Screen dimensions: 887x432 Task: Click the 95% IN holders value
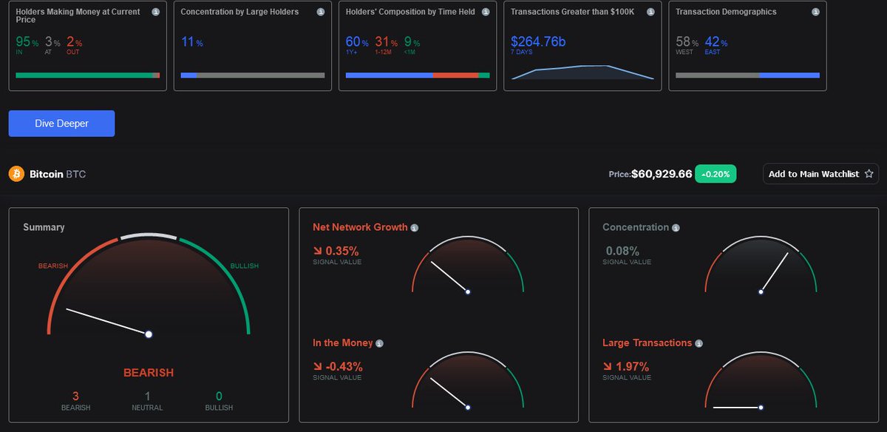tap(27, 42)
